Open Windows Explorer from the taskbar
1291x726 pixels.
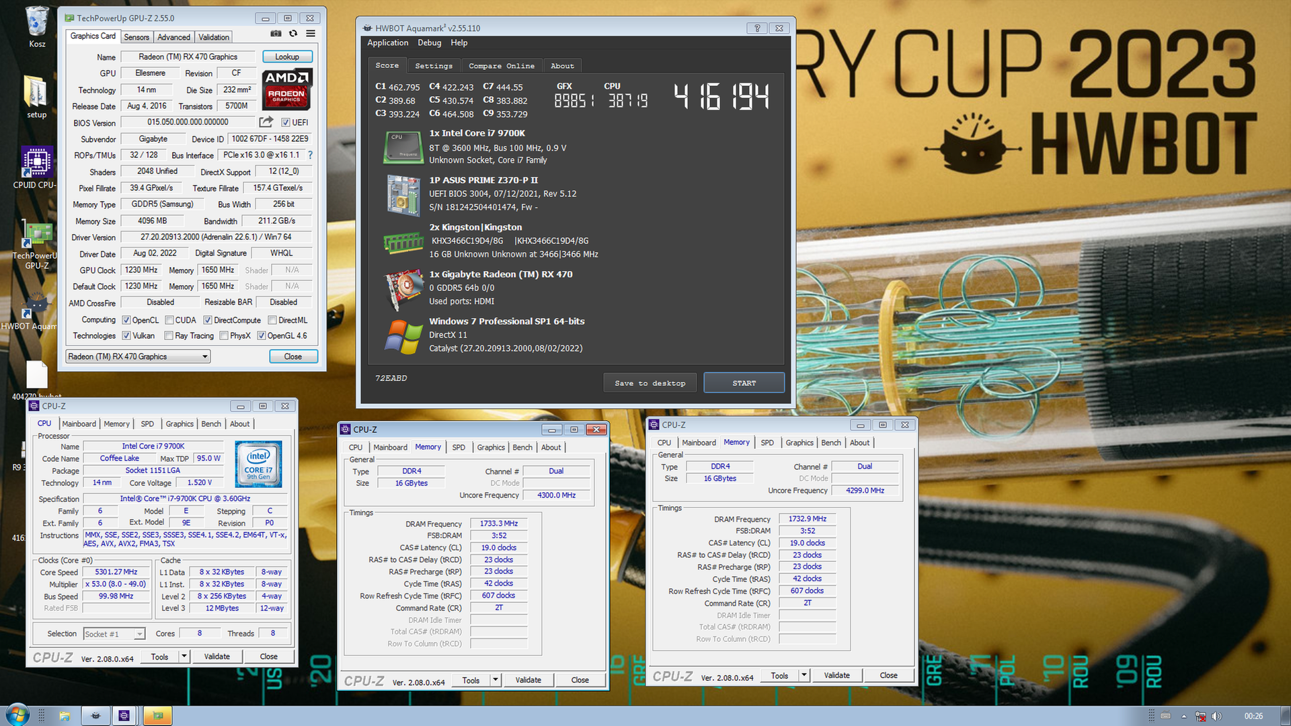point(65,716)
